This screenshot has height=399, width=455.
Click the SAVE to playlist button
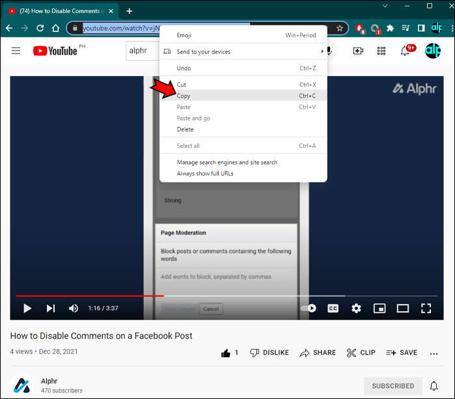pos(402,353)
